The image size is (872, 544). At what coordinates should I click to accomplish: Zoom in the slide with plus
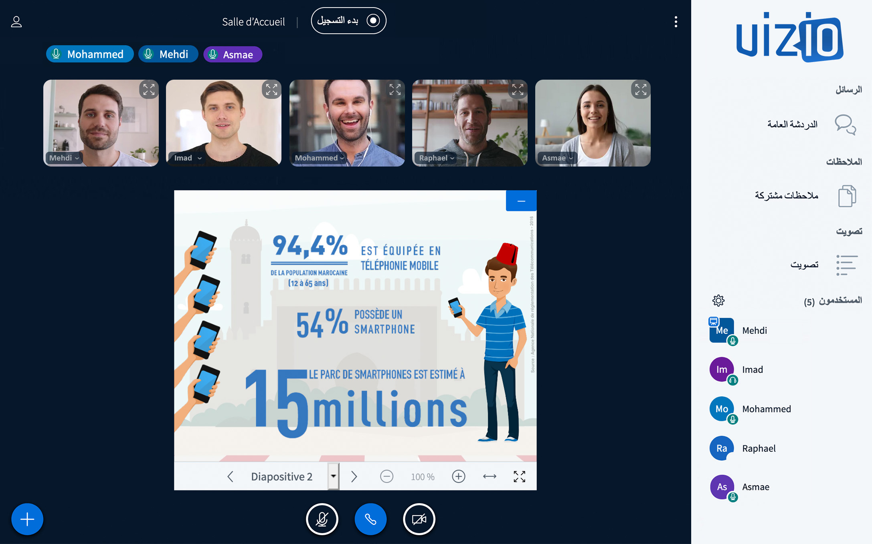click(458, 476)
